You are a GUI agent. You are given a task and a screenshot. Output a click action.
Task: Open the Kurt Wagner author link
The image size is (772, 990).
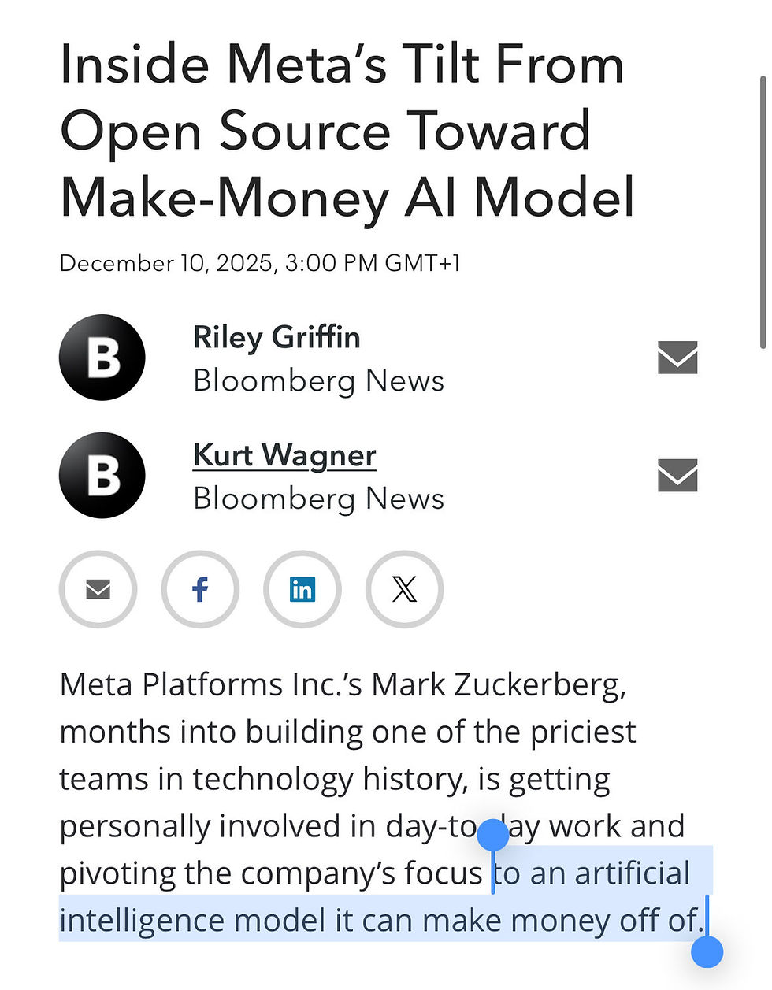coord(284,455)
